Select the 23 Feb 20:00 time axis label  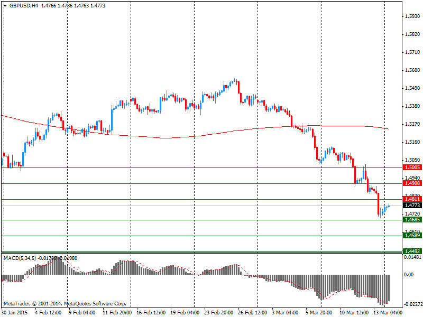coord(219,312)
